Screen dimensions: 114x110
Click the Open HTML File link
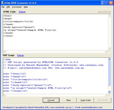pos(104,12)
